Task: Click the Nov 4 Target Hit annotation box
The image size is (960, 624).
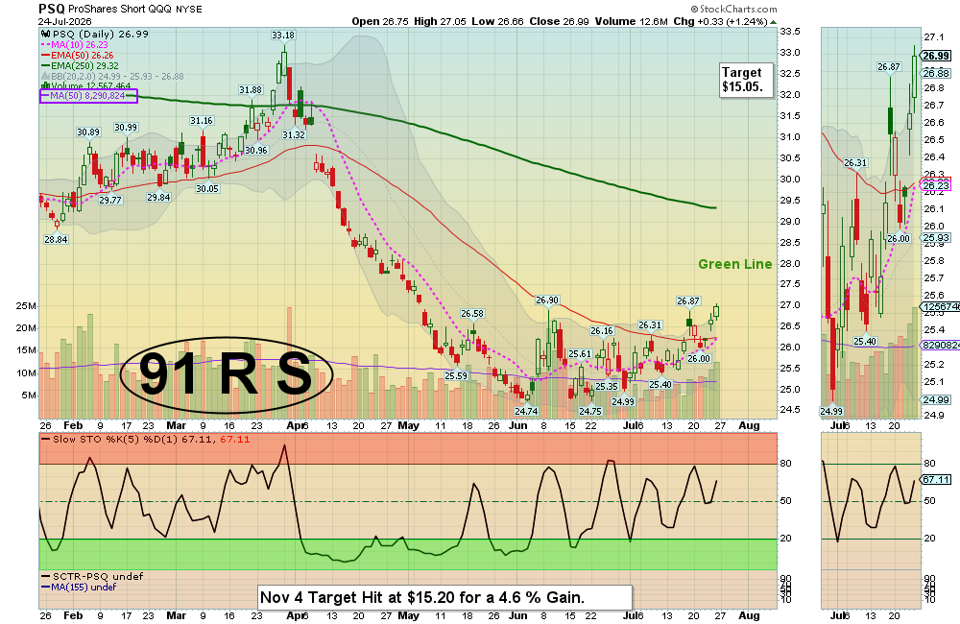Action: click(x=444, y=598)
